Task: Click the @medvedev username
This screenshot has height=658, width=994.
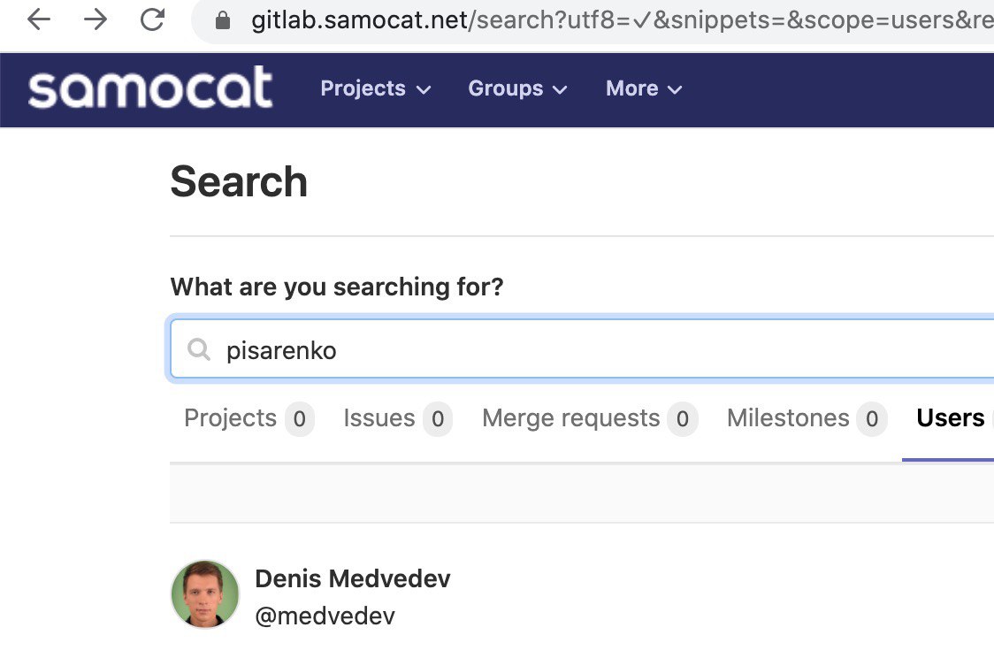Action: point(325,616)
